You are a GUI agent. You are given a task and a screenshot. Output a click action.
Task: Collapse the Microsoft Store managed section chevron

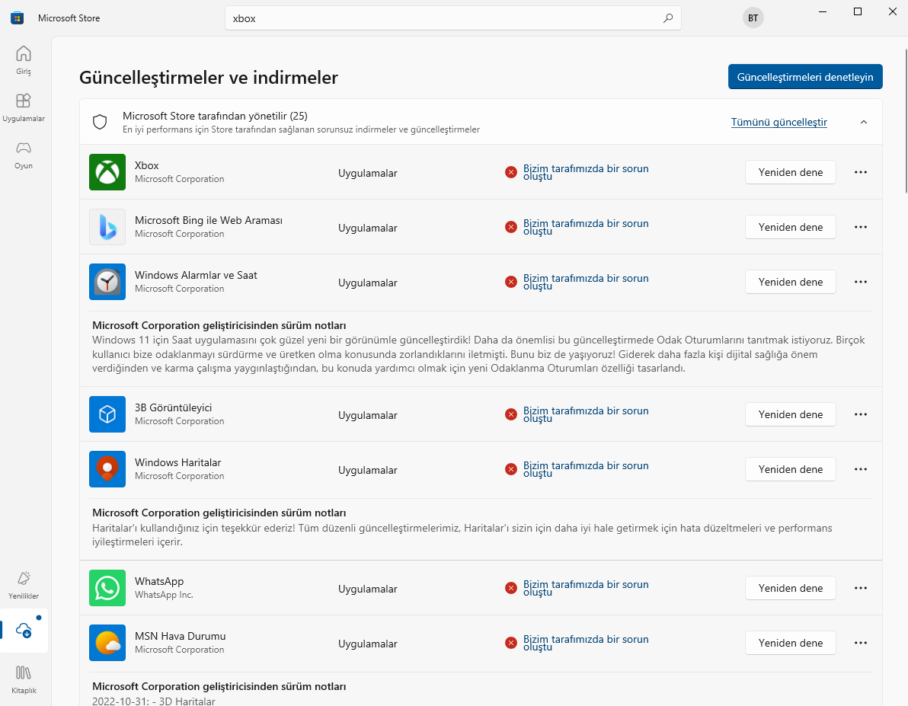pyautogui.click(x=863, y=122)
